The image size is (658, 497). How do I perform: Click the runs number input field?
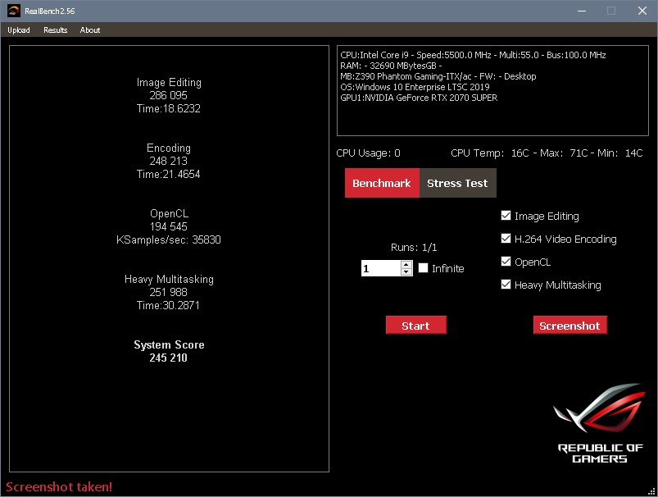(x=381, y=268)
